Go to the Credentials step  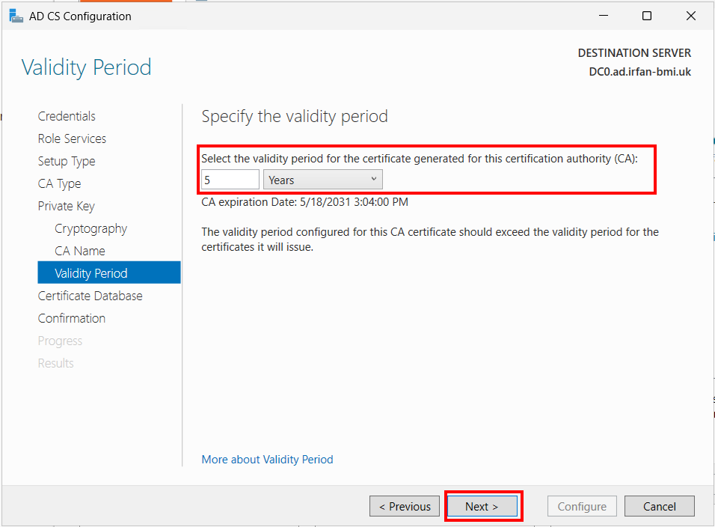coord(67,116)
